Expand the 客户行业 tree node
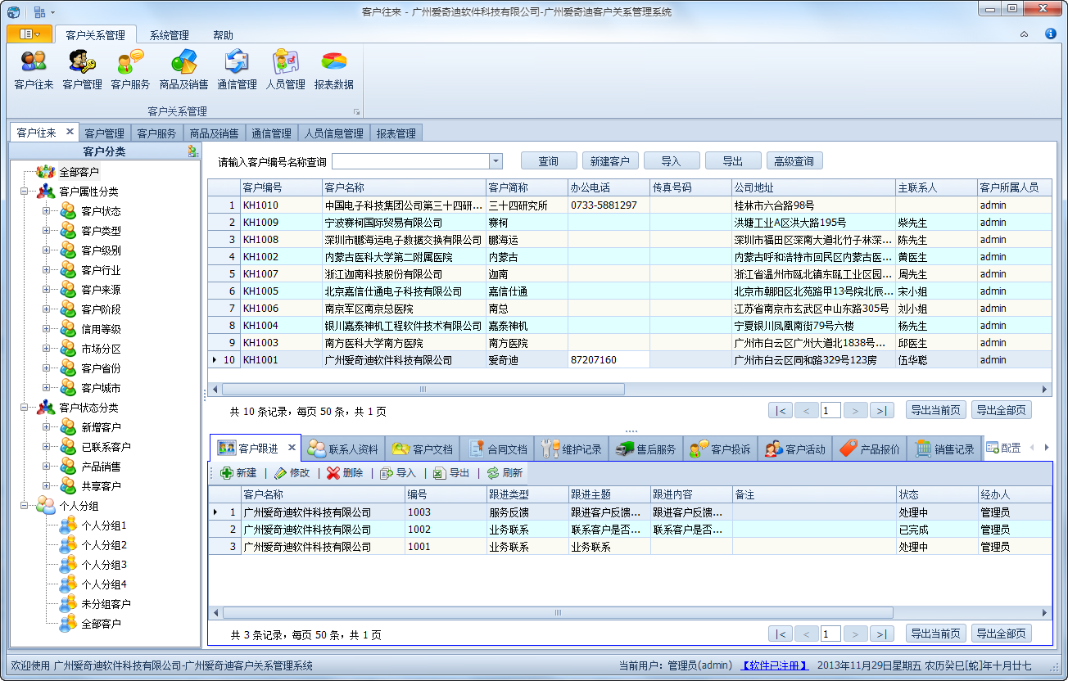1068x681 pixels. 46,270
